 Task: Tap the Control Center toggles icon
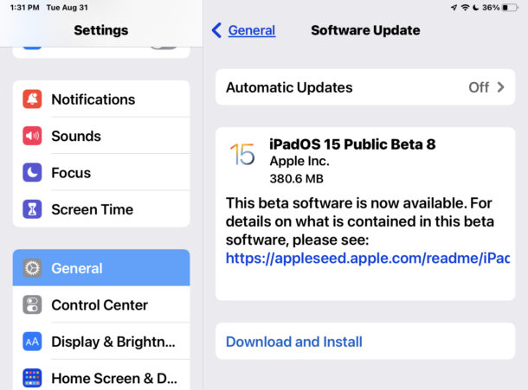32,305
